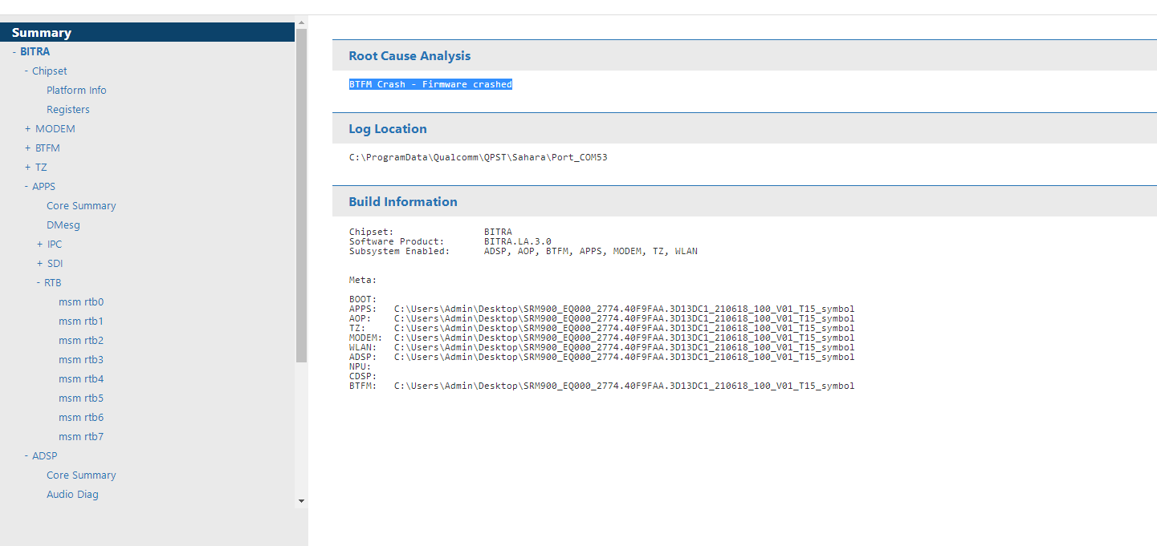Expand the SDI node
Viewport: 1157px width, 546px height.
pyautogui.click(x=39, y=263)
